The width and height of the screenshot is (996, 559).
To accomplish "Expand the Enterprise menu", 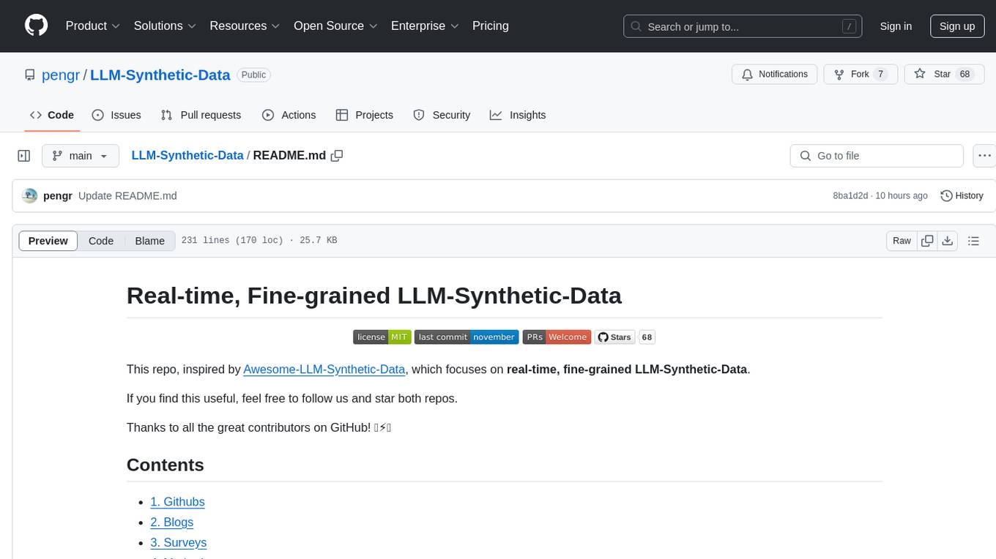I will (425, 26).
